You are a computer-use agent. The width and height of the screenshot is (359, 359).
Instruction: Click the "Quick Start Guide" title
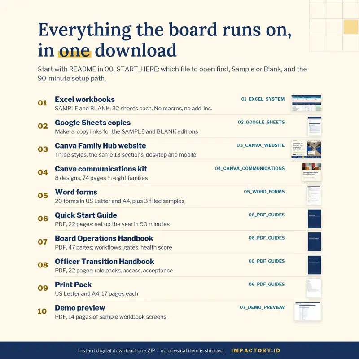(86, 215)
